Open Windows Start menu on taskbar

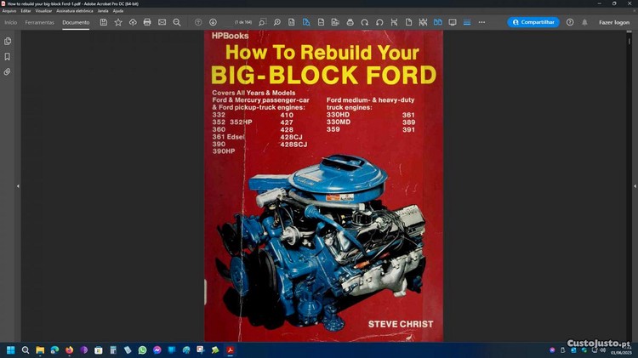tap(11, 349)
